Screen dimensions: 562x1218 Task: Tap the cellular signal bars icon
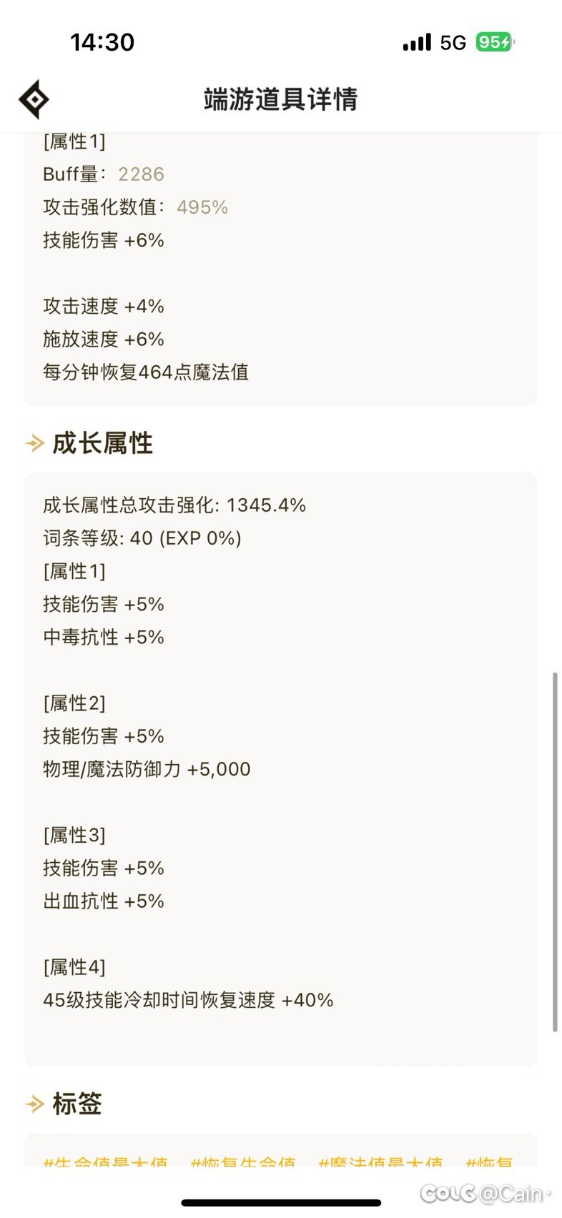pos(417,43)
